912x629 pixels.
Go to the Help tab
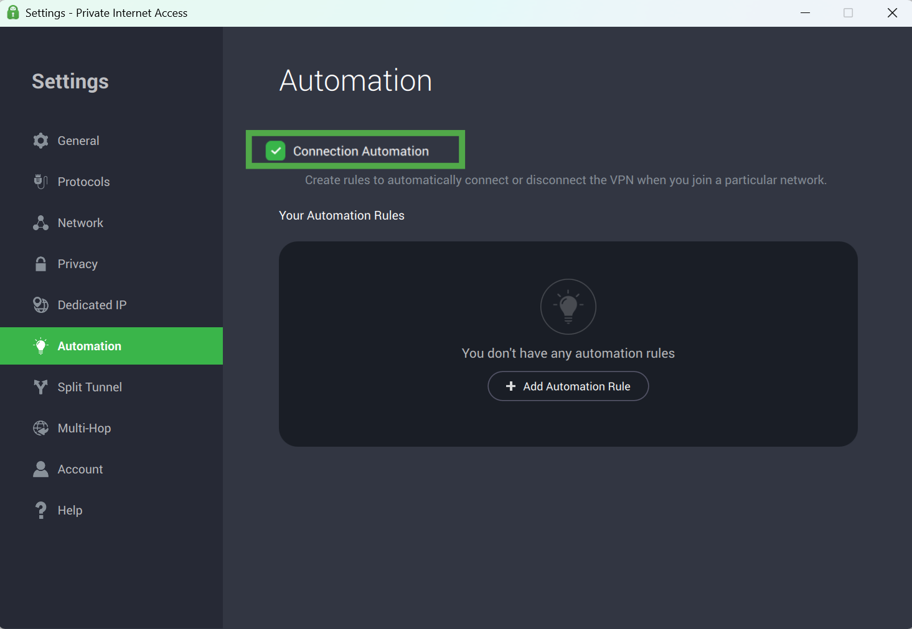111,510
